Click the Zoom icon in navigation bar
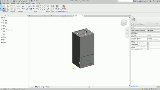This screenshot has width=160, height=90. point(127,34)
